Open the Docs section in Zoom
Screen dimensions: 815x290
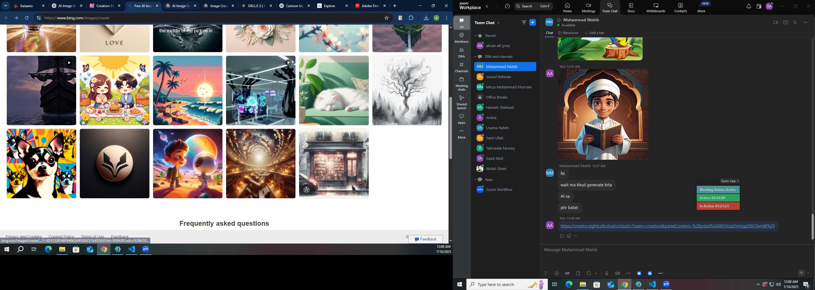click(631, 8)
